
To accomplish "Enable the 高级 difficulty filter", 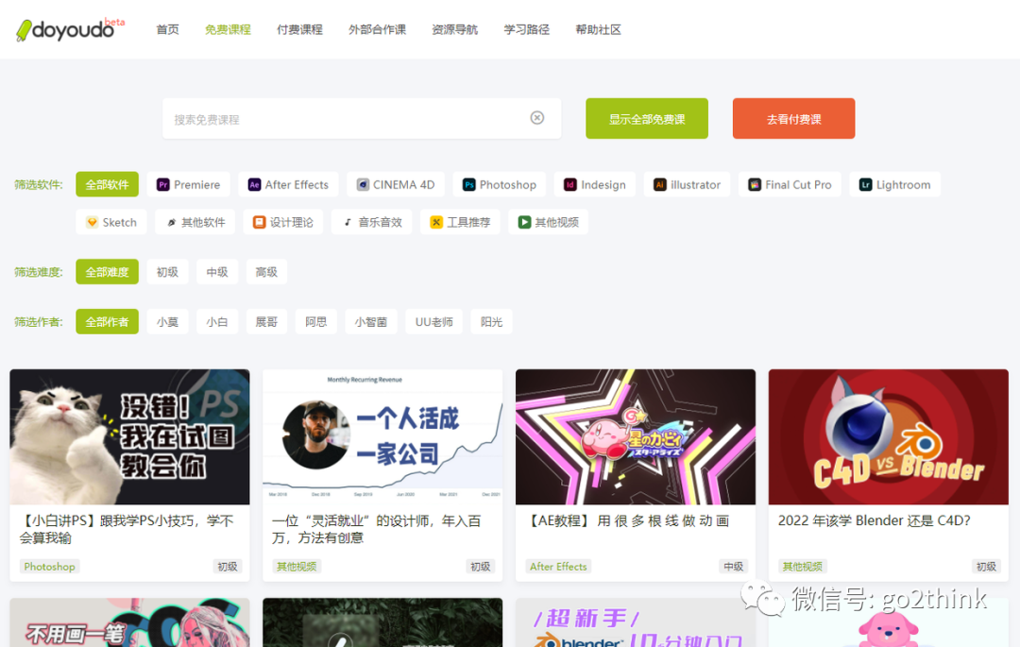I will point(266,271).
